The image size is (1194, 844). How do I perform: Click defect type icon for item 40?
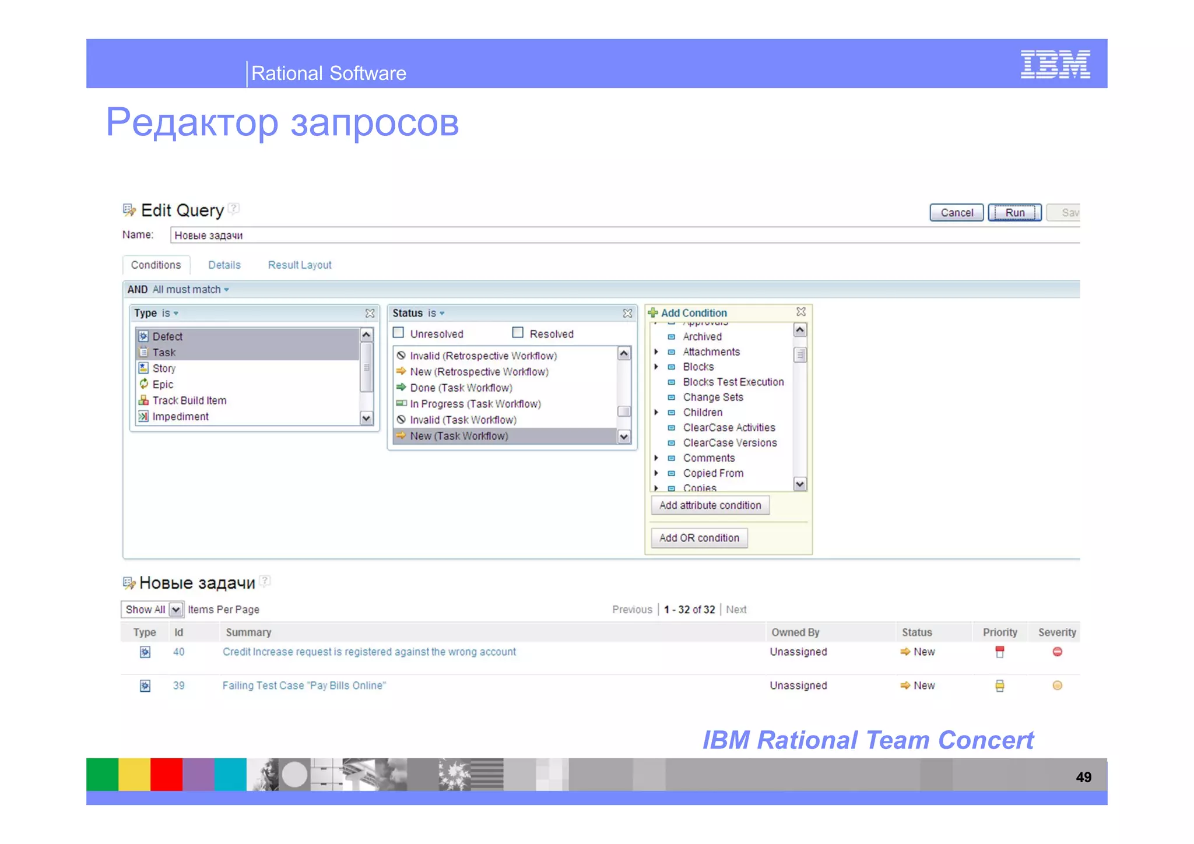(x=145, y=652)
